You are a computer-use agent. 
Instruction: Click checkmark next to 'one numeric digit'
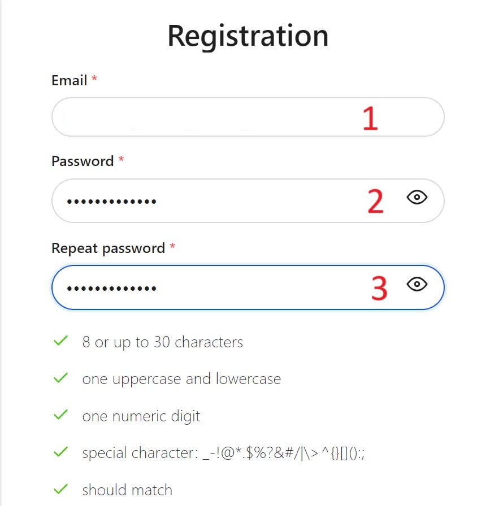pos(60,415)
